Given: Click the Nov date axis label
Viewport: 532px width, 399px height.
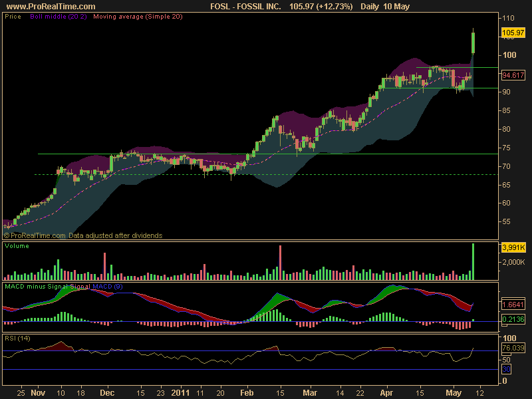Looking at the screenshot, I should click(38, 393).
